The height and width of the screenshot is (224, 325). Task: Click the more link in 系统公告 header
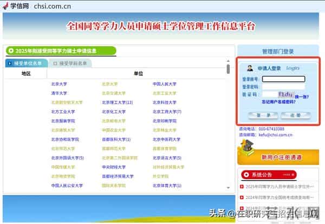coord(289,175)
